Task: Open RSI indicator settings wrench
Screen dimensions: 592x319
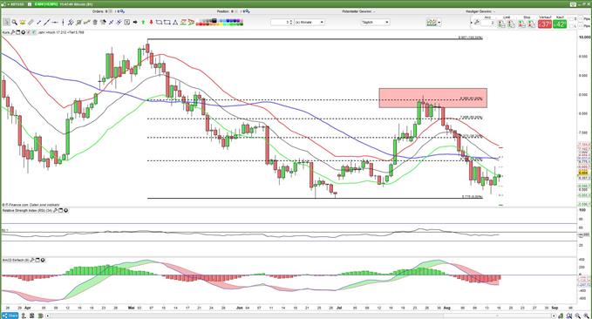Action: click(56, 210)
